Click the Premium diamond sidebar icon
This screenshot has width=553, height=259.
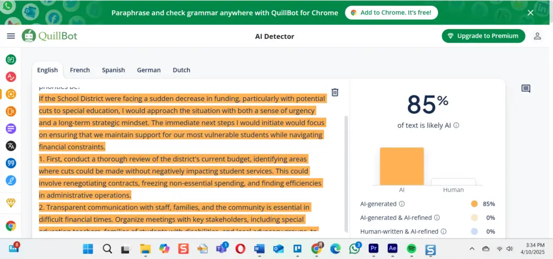[x=11, y=203]
